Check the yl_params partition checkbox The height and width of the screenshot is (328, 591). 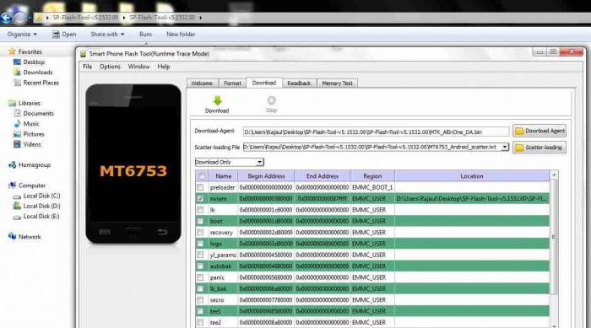click(200, 255)
